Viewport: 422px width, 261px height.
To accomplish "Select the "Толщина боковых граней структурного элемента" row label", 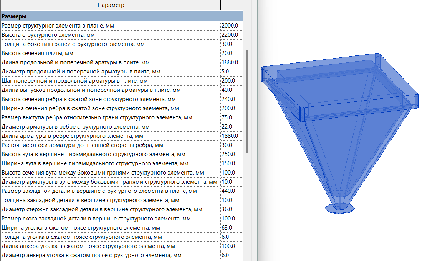I will tap(73, 44).
